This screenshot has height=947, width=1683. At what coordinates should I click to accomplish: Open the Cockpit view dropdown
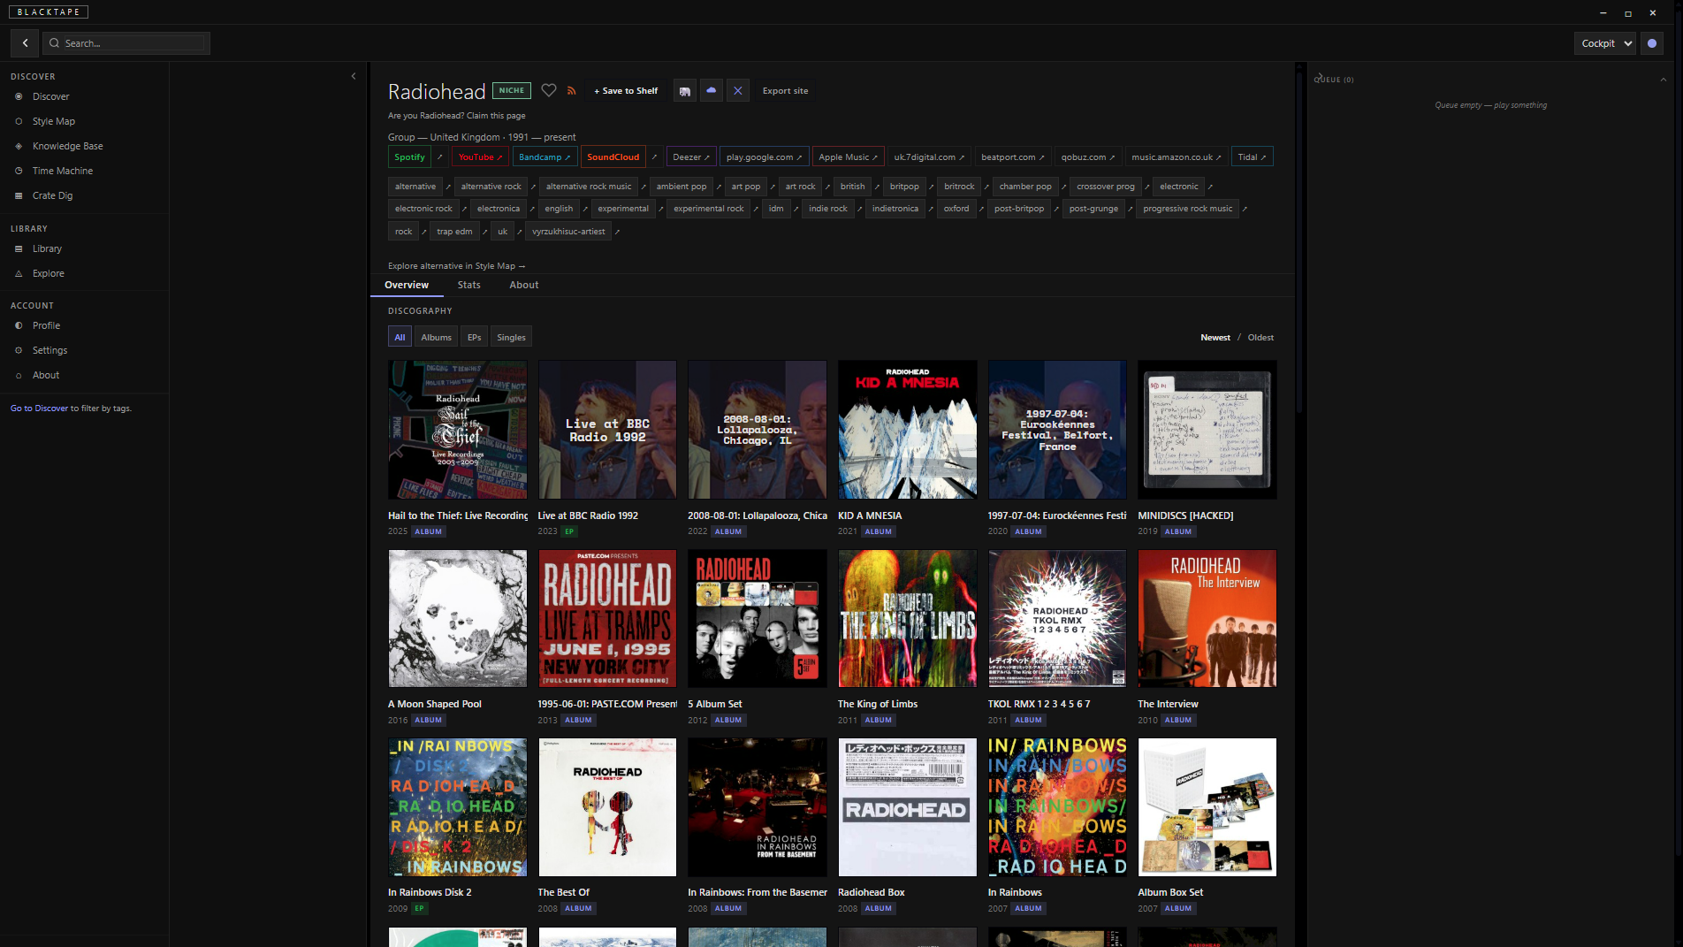pyautogui.click(x=1604, y=42)
